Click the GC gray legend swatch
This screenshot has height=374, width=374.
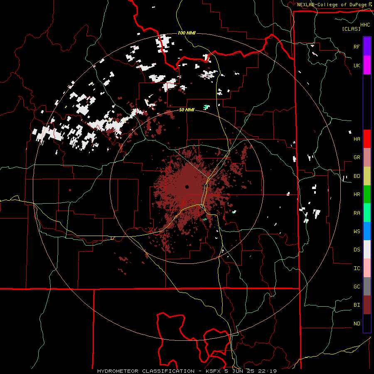click(367, 286)
